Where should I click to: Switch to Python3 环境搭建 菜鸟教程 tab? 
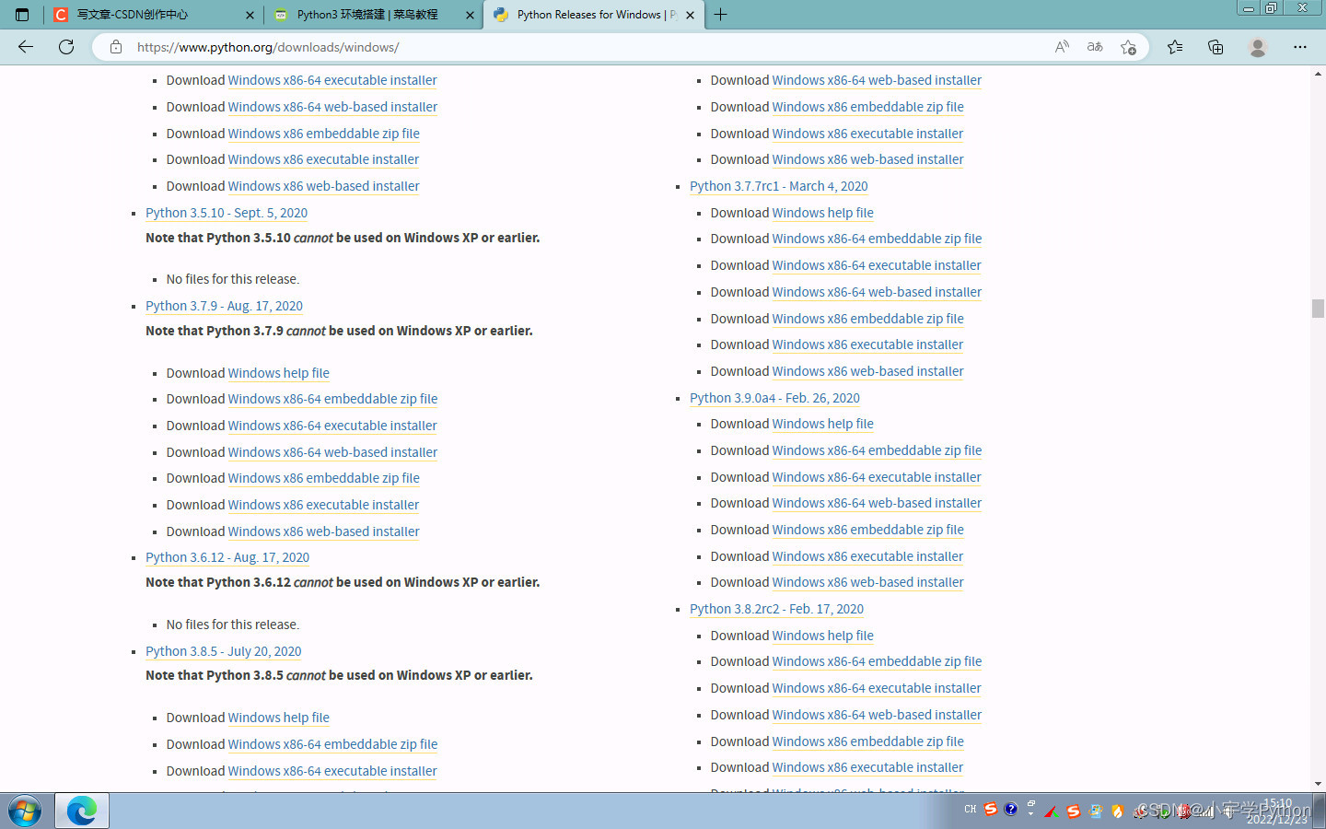click(x=373, y=15)
